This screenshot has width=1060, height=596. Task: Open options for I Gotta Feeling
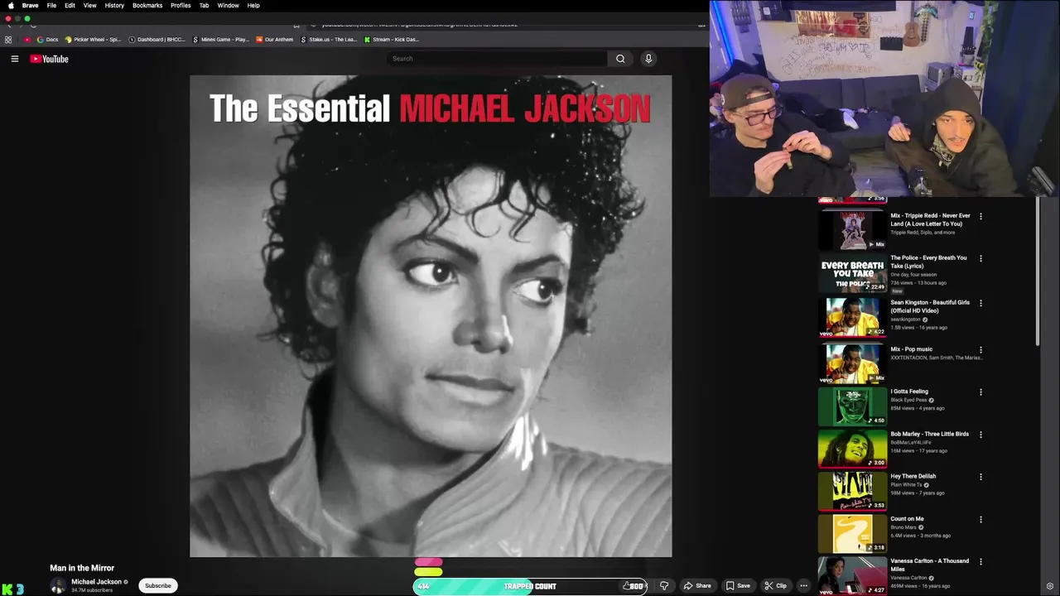click(x=980, y=392)
